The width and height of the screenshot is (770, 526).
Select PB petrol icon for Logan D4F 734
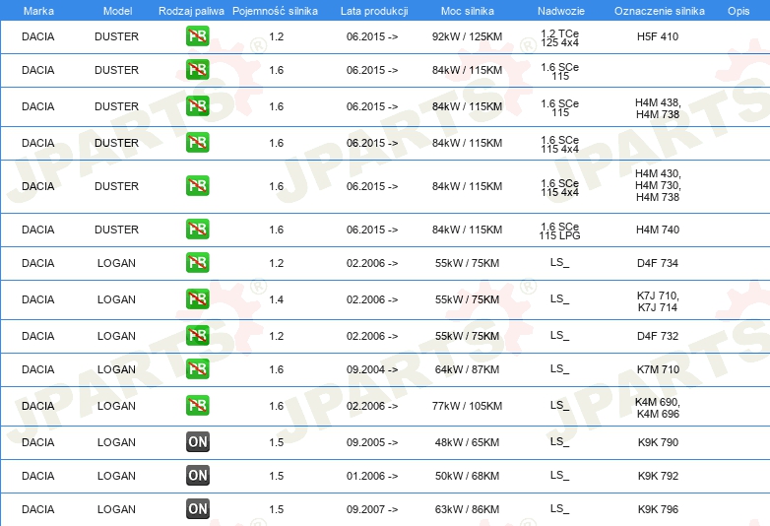coord(197,262)
